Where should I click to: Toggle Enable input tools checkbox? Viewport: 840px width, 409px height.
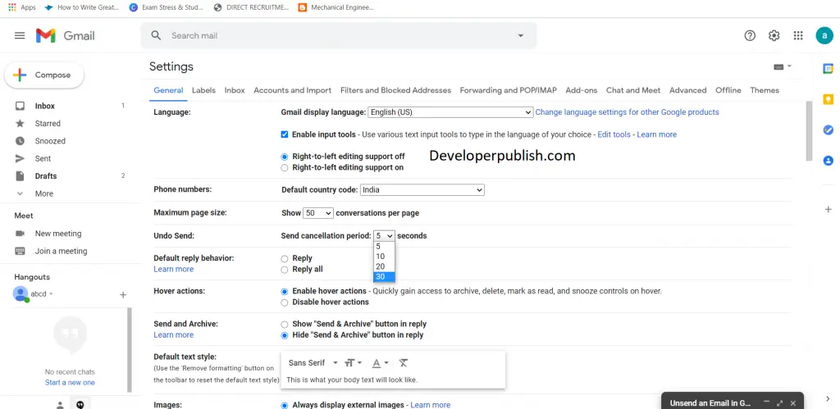[285, 134]
